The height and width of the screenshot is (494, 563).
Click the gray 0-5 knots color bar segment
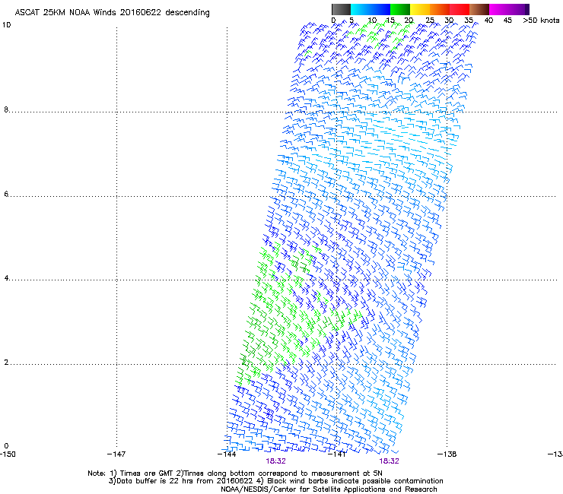(x=341, y=9)
